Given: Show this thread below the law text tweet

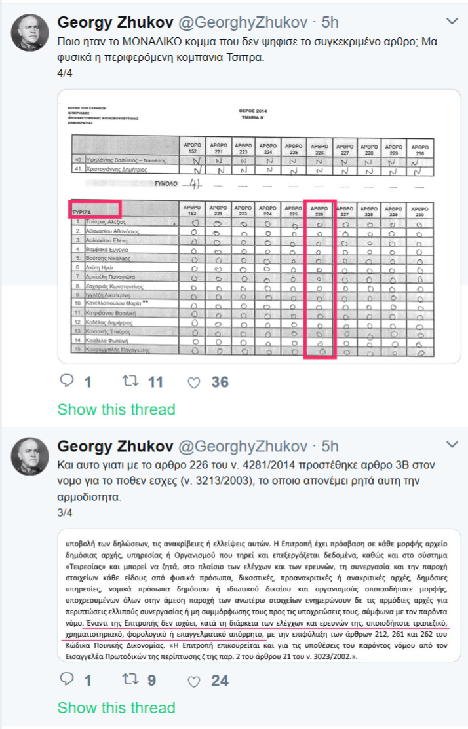Looking at the screenshot, I should click(116, 708).
